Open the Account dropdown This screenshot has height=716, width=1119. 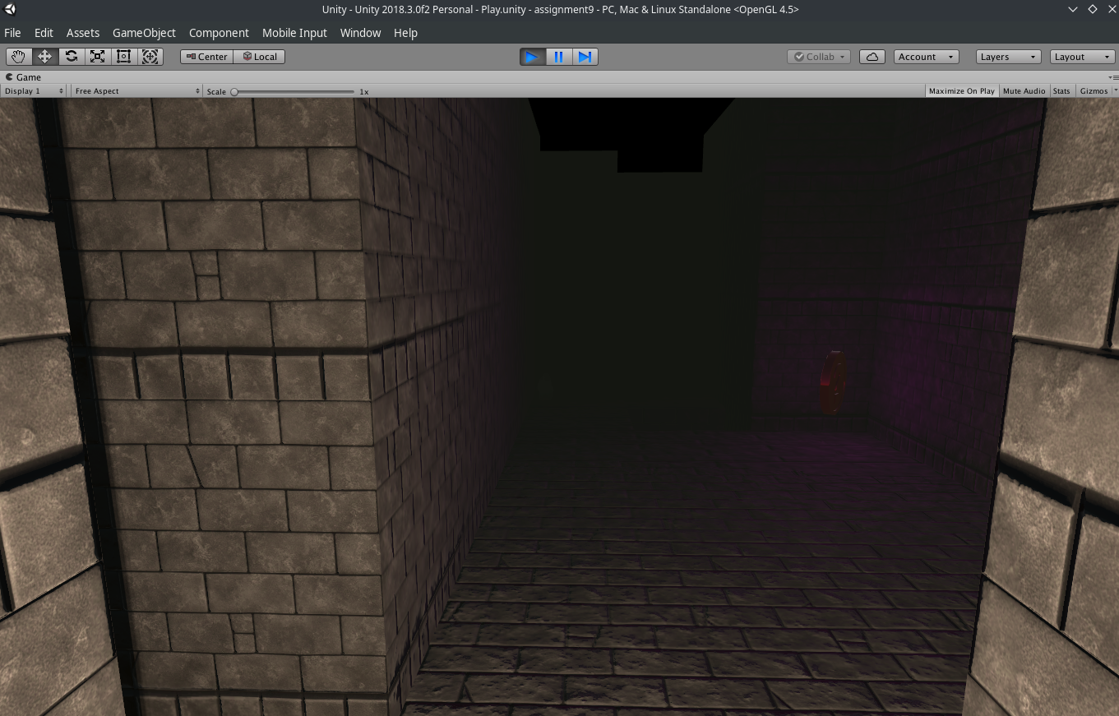tap(927, 57)
